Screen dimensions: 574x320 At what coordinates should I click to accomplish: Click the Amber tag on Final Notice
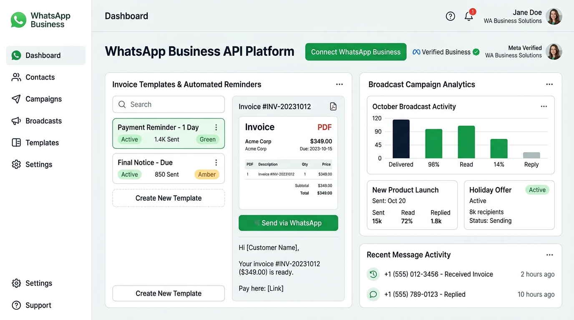pos(207,175)
